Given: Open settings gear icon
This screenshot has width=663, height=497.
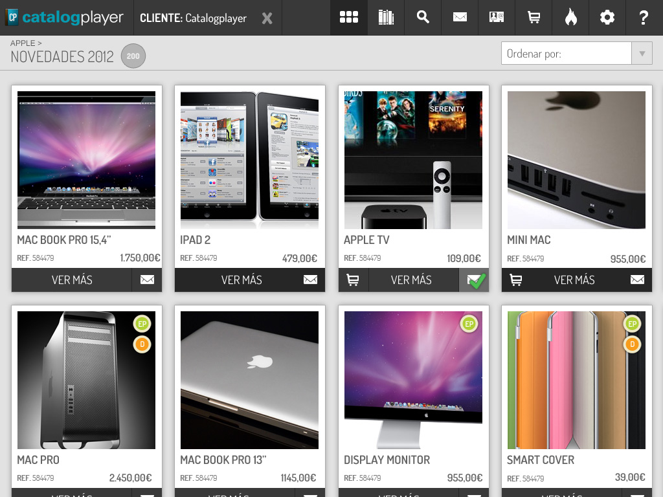Looking at the screenshot, I should point(607,17).
